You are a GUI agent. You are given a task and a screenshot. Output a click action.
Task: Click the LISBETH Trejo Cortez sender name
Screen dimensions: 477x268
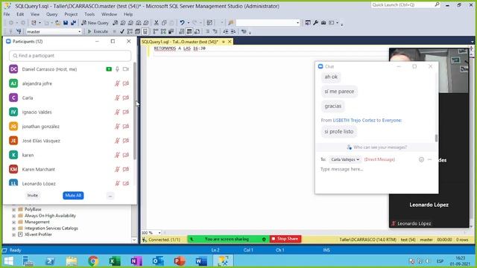tap(354, 121)
